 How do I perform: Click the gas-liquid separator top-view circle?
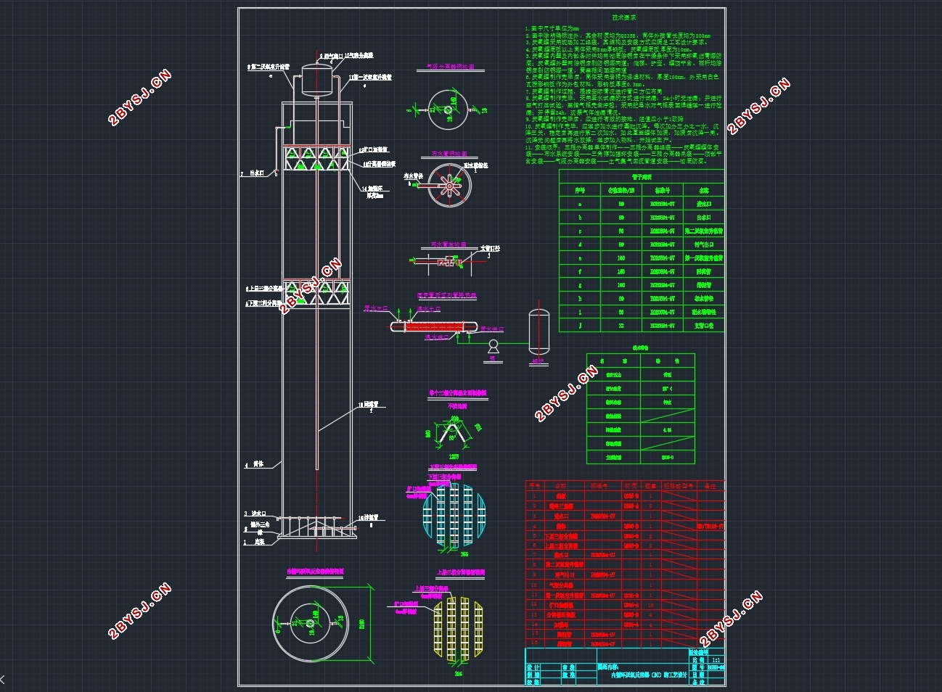pos(449,110)
